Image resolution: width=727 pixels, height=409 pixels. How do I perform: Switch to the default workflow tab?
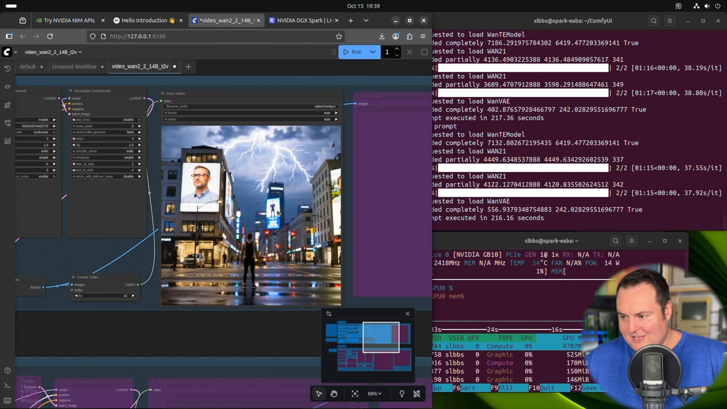pyautogui.click(x=28, y=66)
